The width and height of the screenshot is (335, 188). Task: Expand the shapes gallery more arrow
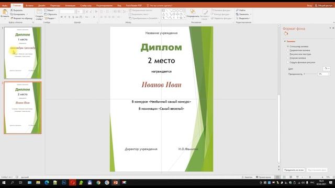(x=184, y=18)
